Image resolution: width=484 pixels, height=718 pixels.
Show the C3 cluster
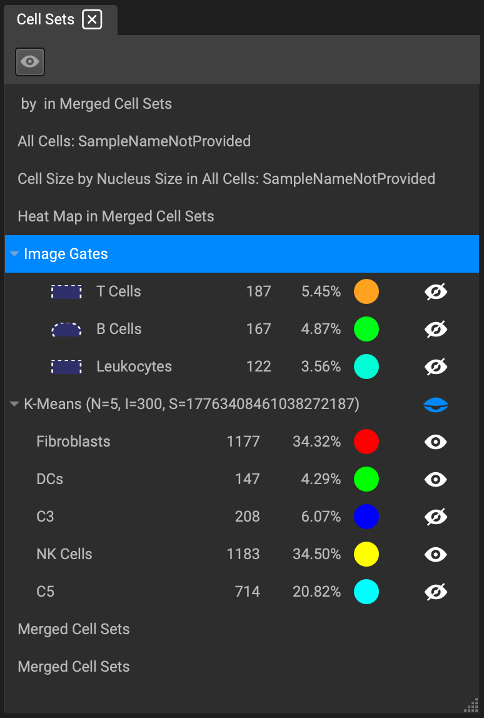click(435, 517)
